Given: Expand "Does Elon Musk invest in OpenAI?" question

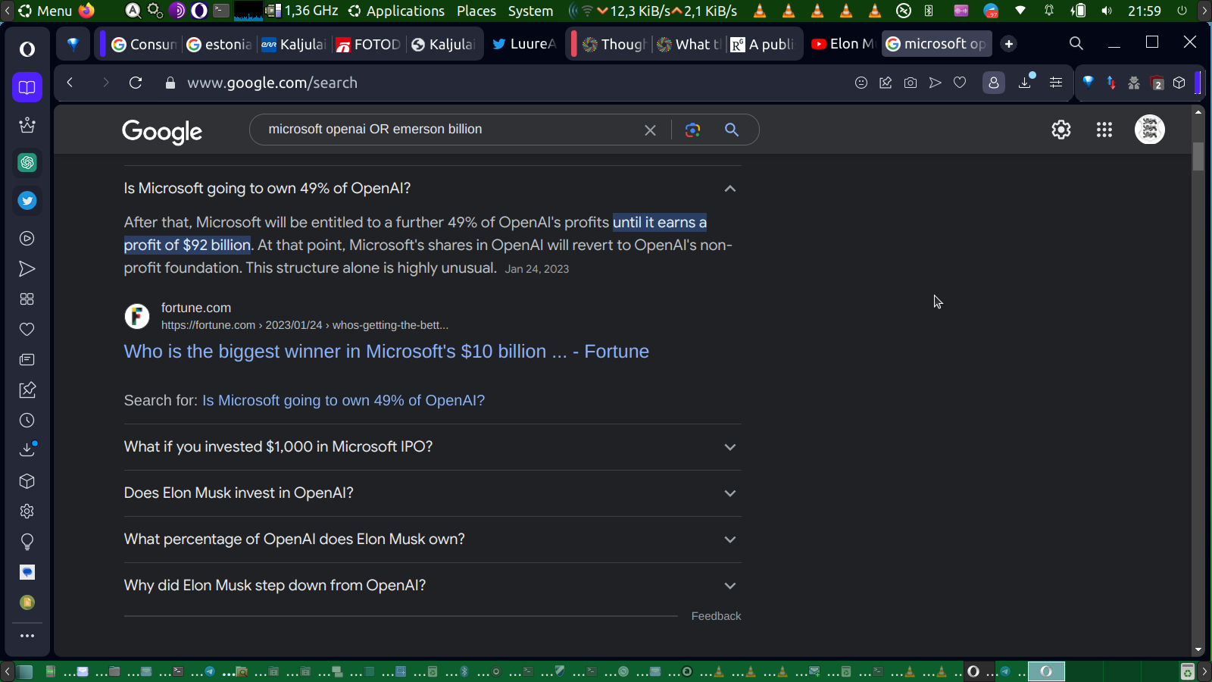Looking at the screenshot, I should [729, 493].
